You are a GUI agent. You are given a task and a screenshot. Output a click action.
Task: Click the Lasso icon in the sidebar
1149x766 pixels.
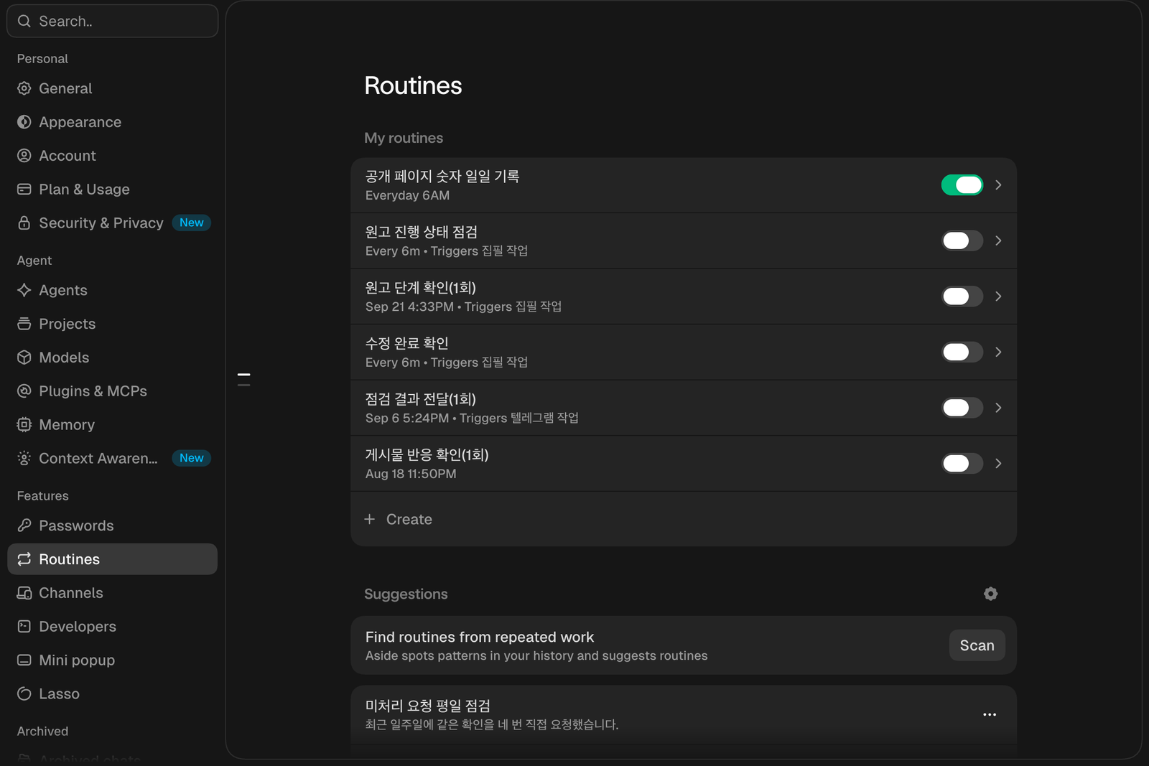point(24,694)
